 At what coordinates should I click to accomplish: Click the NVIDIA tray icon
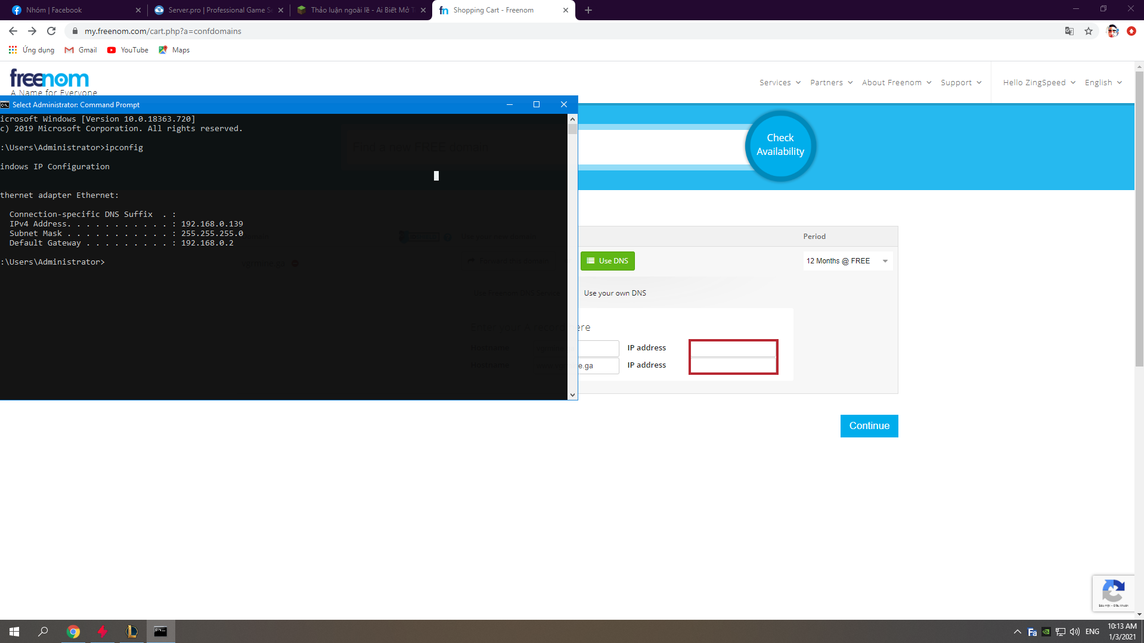(1046, 632)
